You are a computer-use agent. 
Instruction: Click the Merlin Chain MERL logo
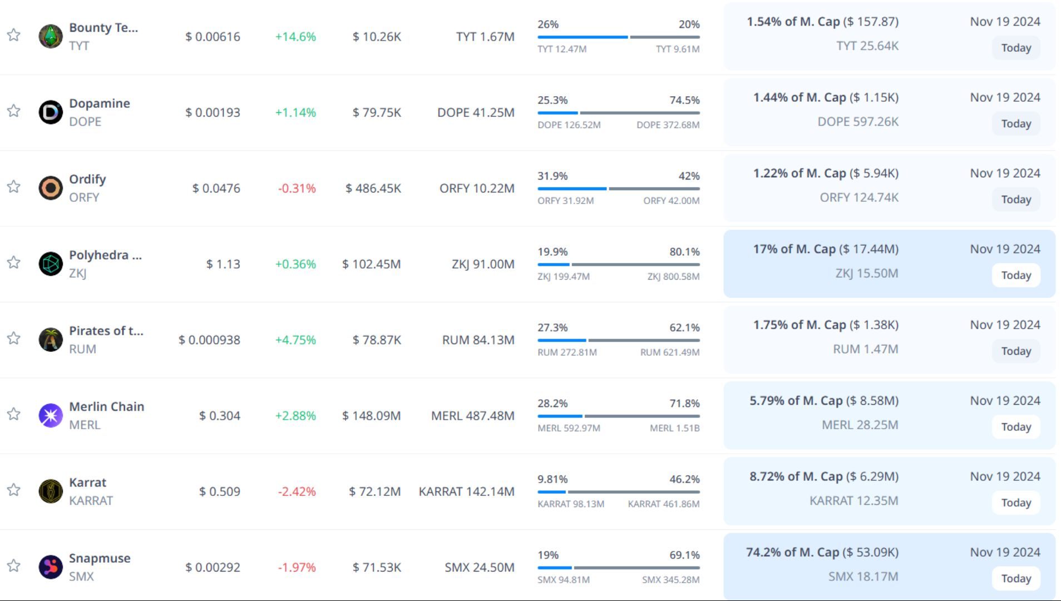click(51, 415)
